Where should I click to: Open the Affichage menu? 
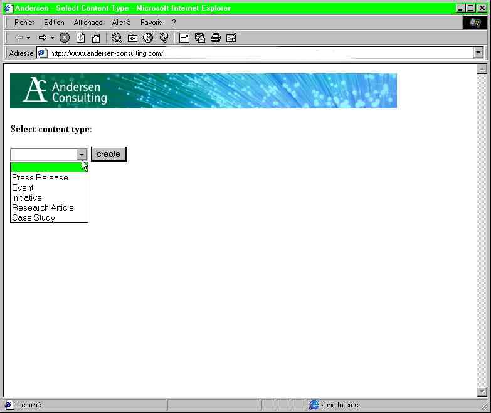[x=88, y=23]
